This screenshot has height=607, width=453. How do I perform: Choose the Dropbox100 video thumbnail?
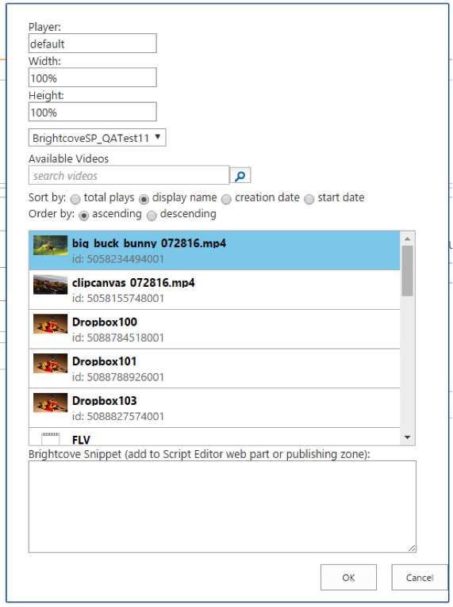(50, 324)
